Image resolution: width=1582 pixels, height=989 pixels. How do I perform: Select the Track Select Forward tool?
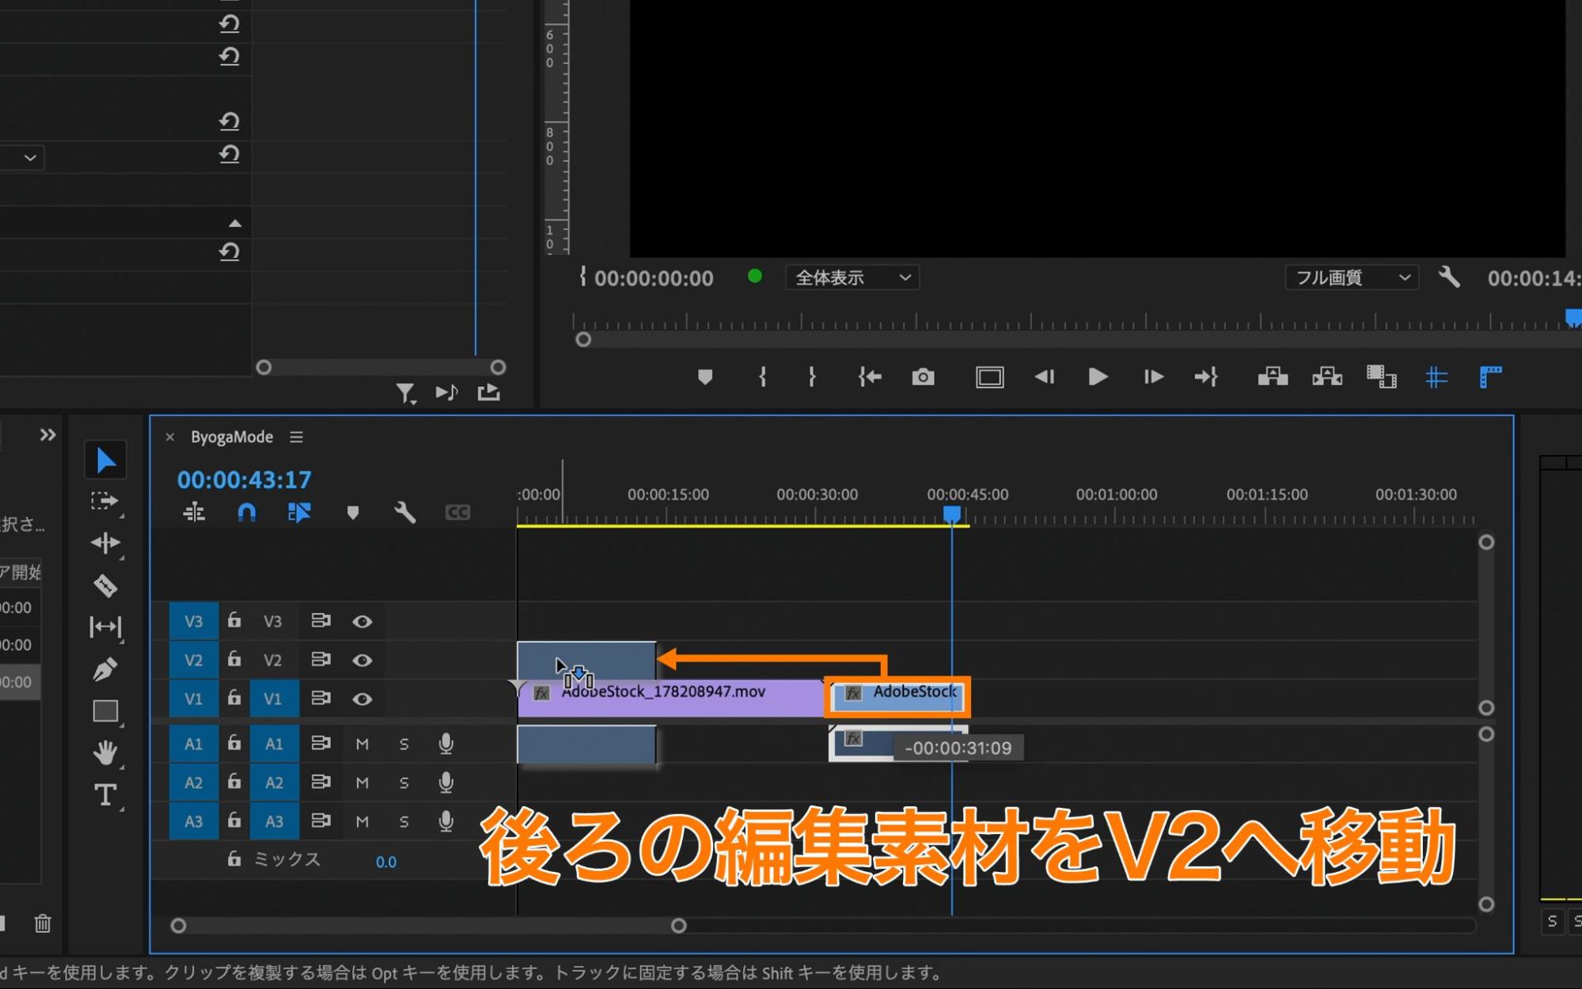click(x=105, y=502)
